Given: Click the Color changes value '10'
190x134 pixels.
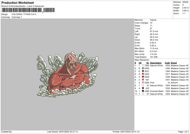Looking at the screenshot, I should click(151, 23).
